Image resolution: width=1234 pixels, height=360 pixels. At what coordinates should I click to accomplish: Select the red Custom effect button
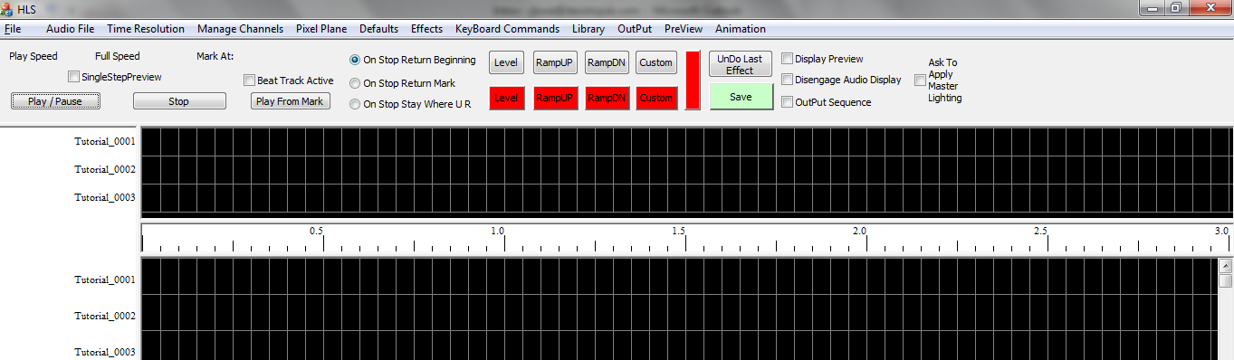655,98
